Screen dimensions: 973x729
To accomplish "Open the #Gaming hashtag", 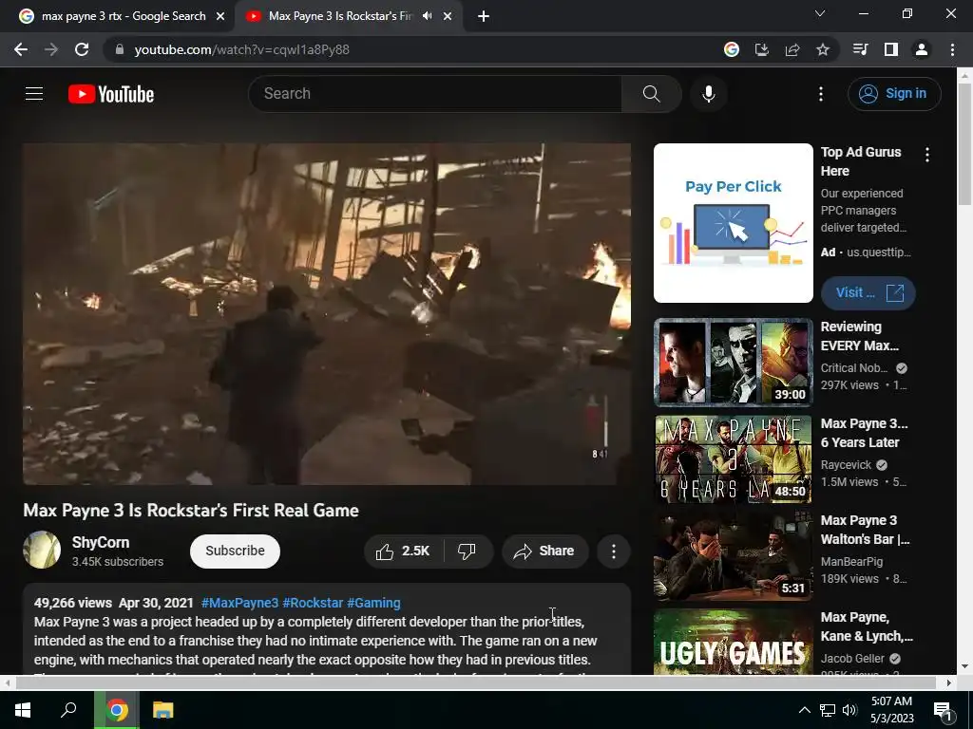I will 373,603.
